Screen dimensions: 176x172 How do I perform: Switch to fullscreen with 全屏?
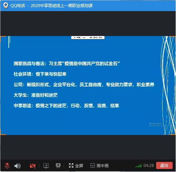tap(76, 166)
